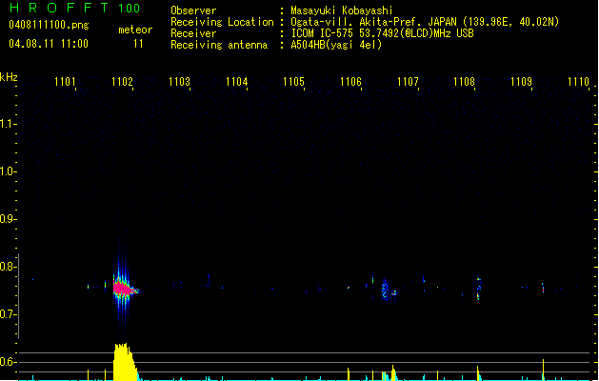Click the receiver ICOM IC-575 text
Image resolution: width=599 pixels, height=381 pixels.
pyautogui.click(x=383, y=33)
